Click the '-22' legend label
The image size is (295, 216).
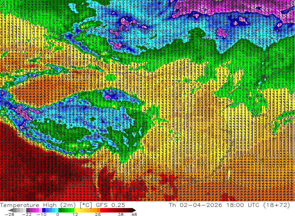pos(27,214)
